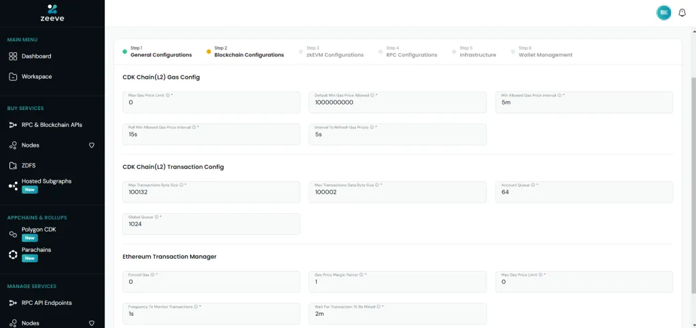Edit the Max Gas Price Limit field
Screen dimensions: 696x328
point(211,103)
